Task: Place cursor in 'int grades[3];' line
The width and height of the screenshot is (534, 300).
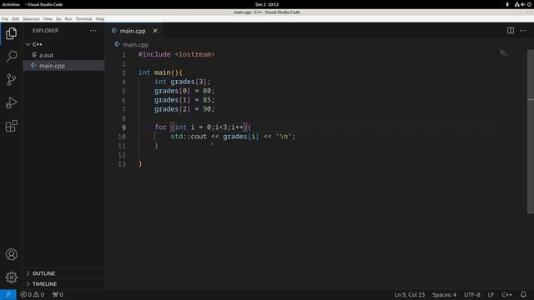Action: [x=183, y=82]
